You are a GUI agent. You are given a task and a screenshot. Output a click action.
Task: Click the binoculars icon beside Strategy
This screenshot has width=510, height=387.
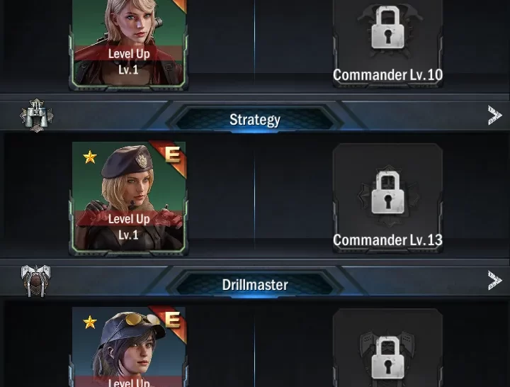[x=37, y=116]
